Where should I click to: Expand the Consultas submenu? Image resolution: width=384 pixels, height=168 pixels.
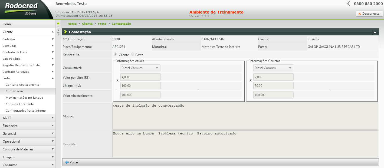click(x=28, y=46)
